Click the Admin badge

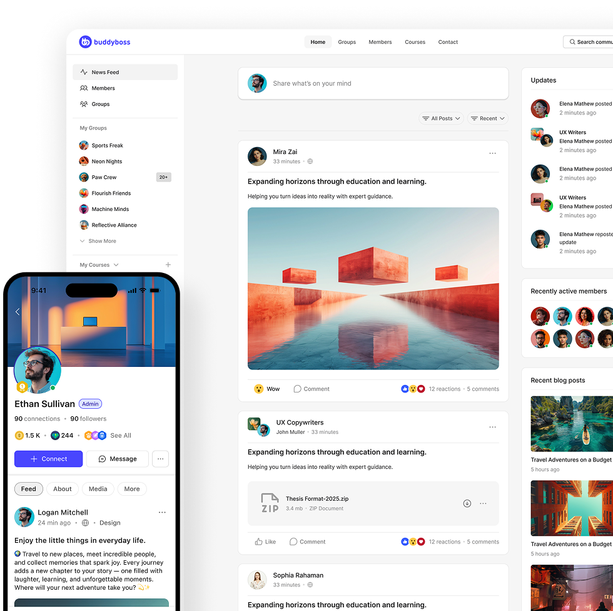pyautogui.click(x=90, y=404)
